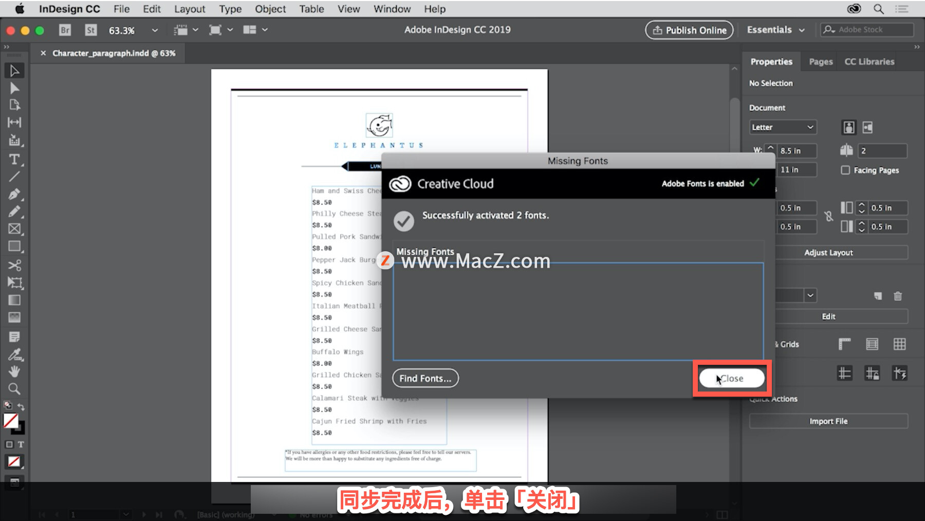This screenshot has height=521, width=925.
Task: Show document grid icon in Properties
Action: 899,344
